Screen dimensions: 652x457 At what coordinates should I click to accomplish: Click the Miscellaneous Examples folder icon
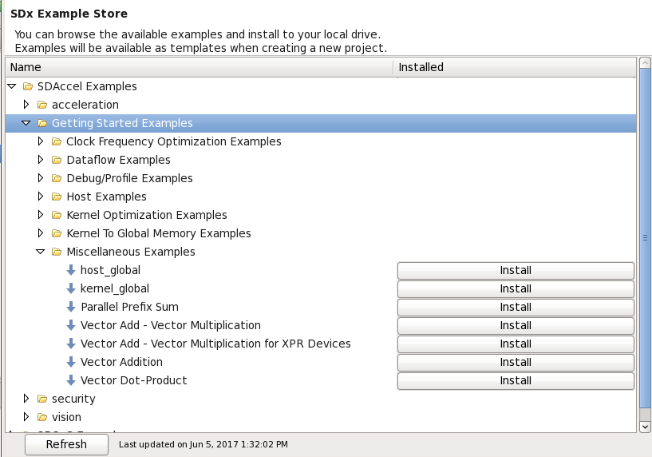pos(57,252)
